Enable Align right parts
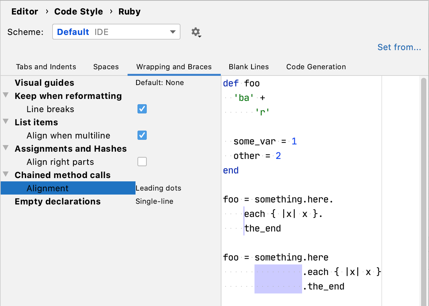Screen dimensions: 429x306 click(x=142, y=162)
